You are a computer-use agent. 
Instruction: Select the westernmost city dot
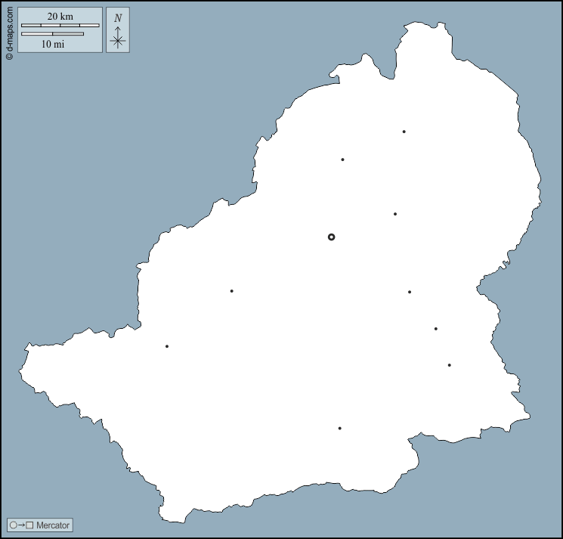click(166, 346)
